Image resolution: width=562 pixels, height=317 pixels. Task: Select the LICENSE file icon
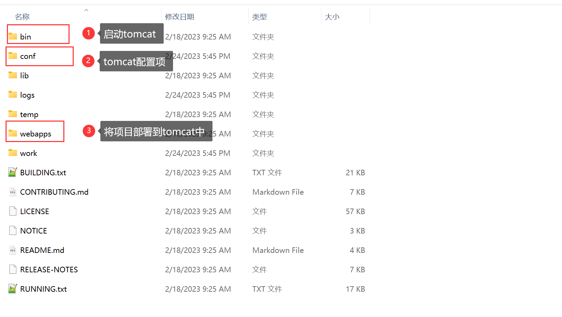pyautogui.click(x=13, y=211)
